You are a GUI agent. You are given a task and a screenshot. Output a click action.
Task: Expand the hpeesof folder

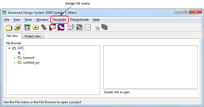(15, 58)
